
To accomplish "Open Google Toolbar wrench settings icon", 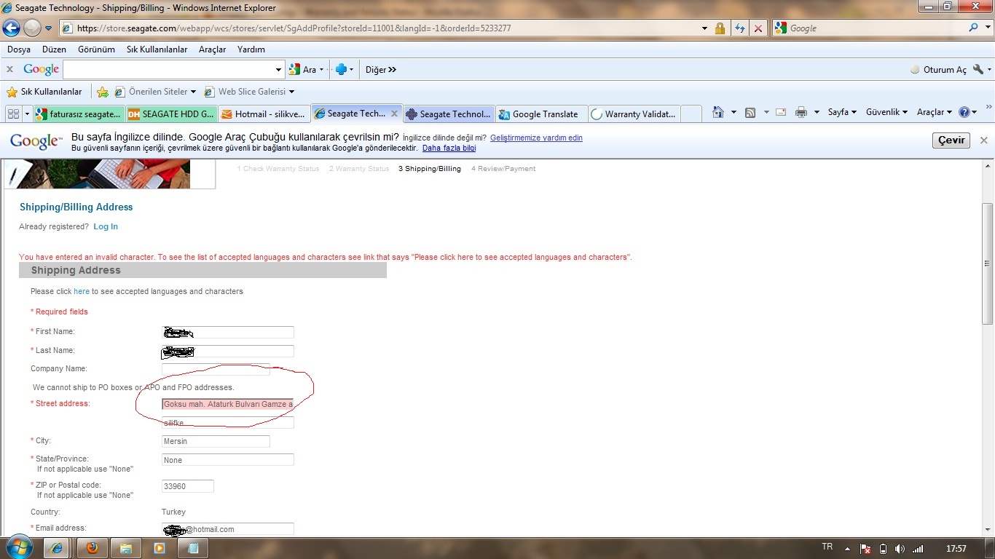I will (x=978, y=69).
